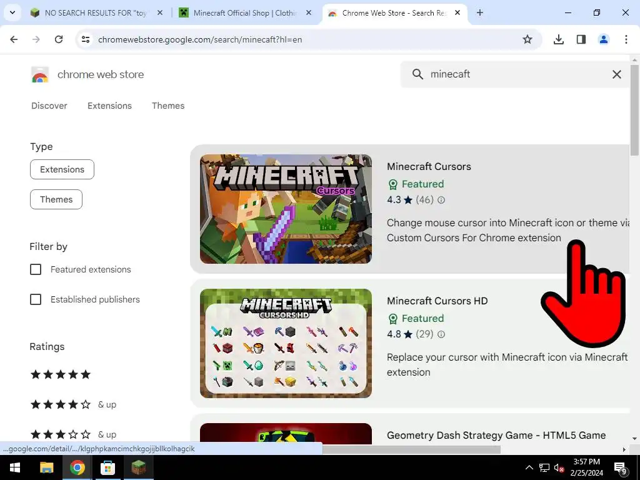
Task: Select the four stars & up filter
Action: click(74, 404)
